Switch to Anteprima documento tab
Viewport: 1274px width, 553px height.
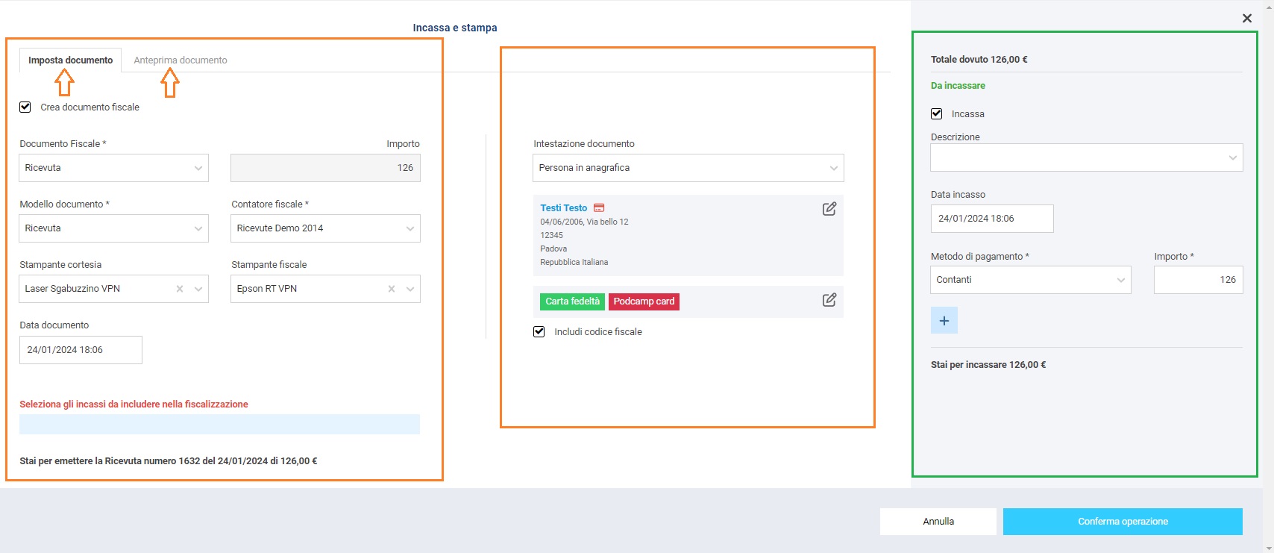[x=181, y=60]
